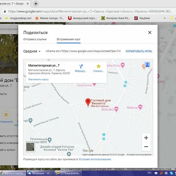
Task: Click the upper bus stop icon near Villa Pinia
Action: coord(126,82)
